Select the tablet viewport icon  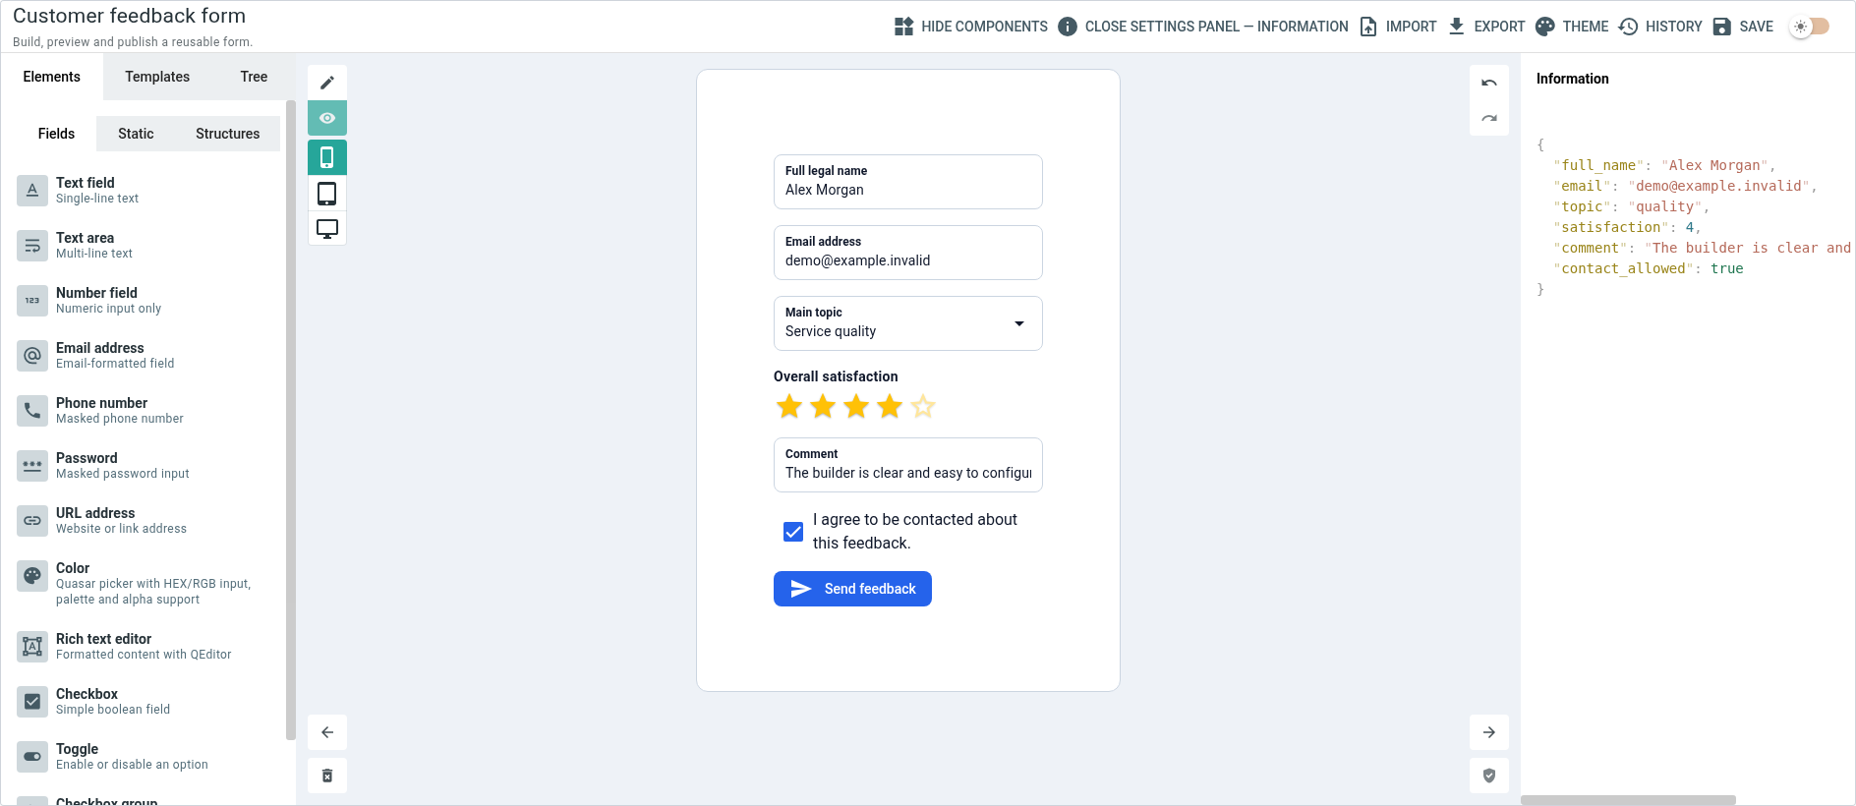327,193
